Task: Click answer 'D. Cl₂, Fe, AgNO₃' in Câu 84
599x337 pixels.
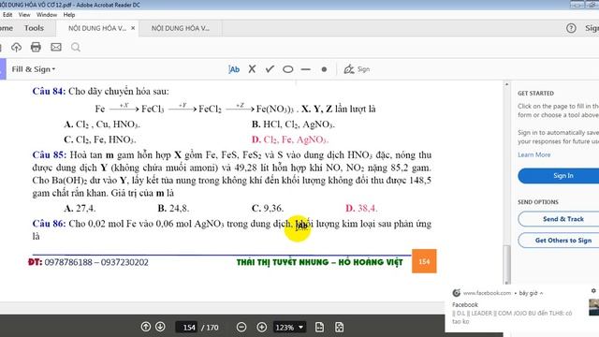Action: click(x=290, y=139)
